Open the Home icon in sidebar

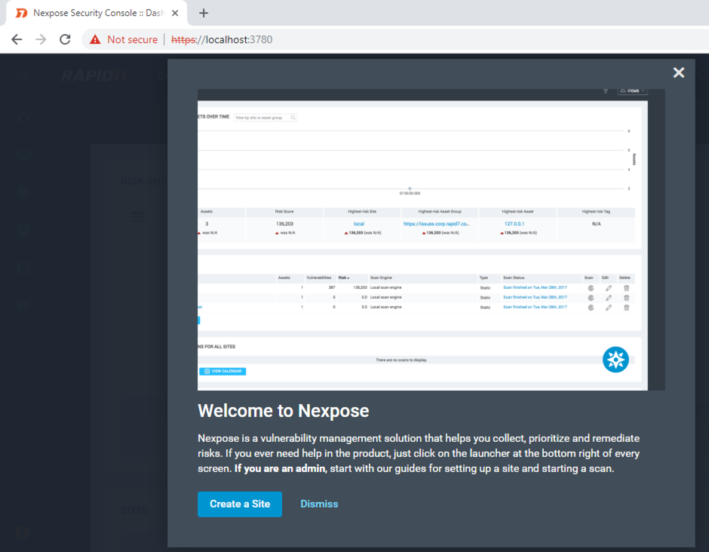[x=23, y=118]
